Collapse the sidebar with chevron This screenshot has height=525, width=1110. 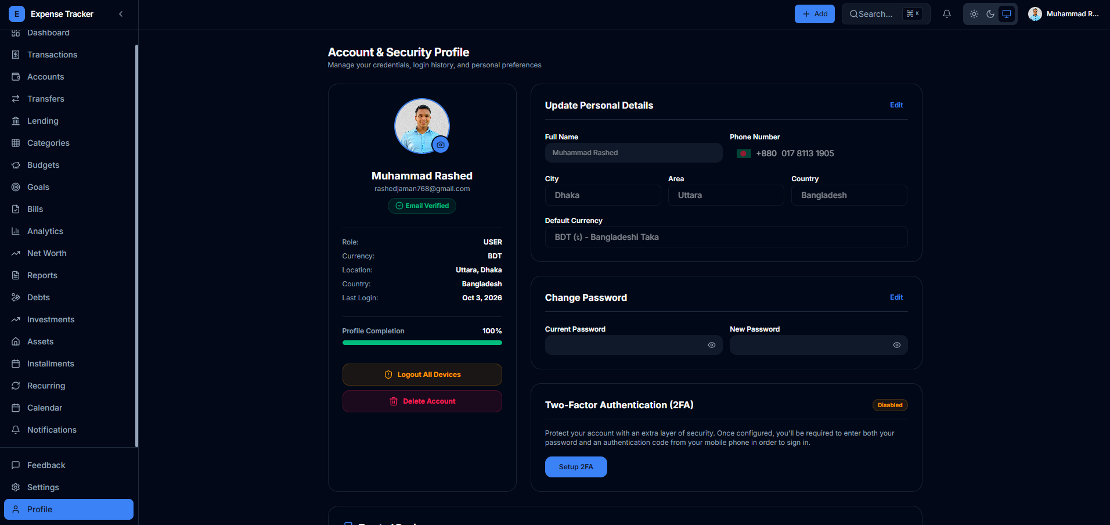(x=121, y=14)
